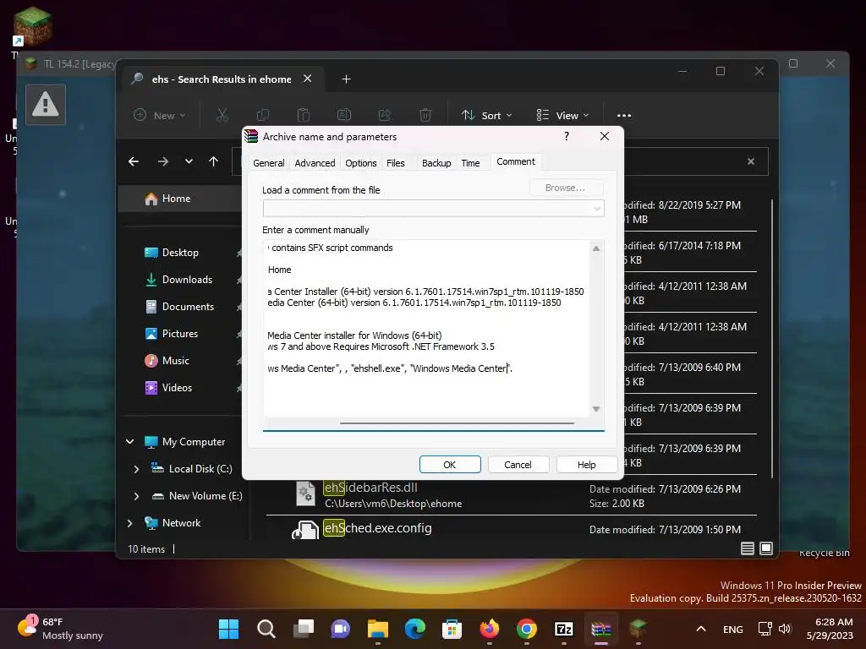Show hidden system tray icons

point(701,629)
